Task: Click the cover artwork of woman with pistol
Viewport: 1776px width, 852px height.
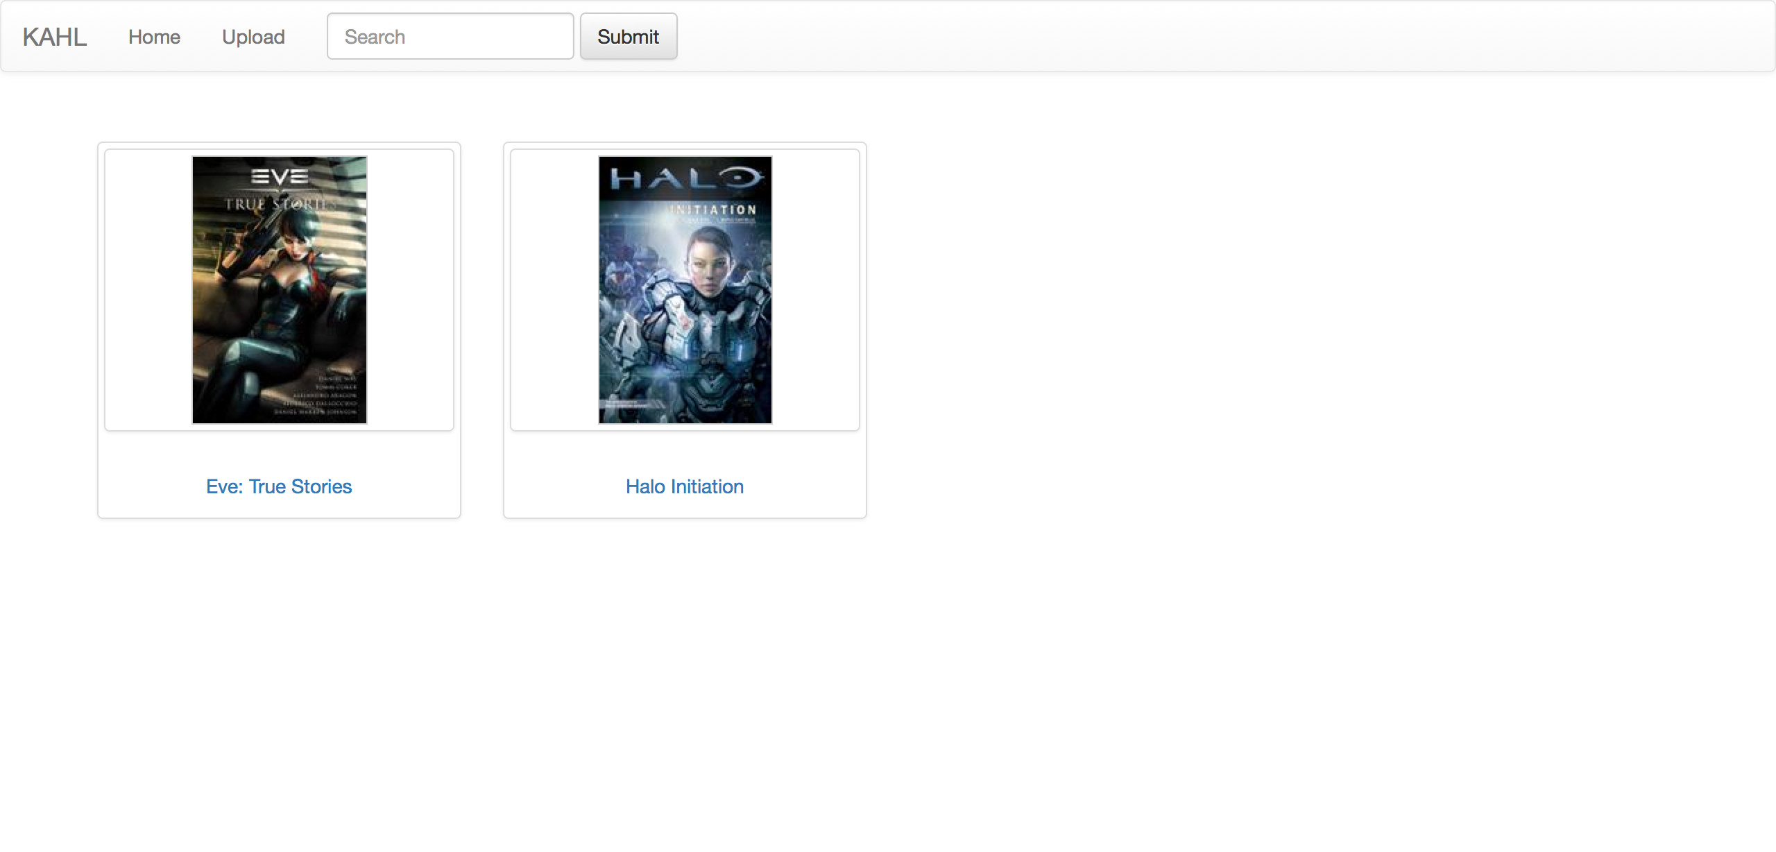Action: click(279, 289)
